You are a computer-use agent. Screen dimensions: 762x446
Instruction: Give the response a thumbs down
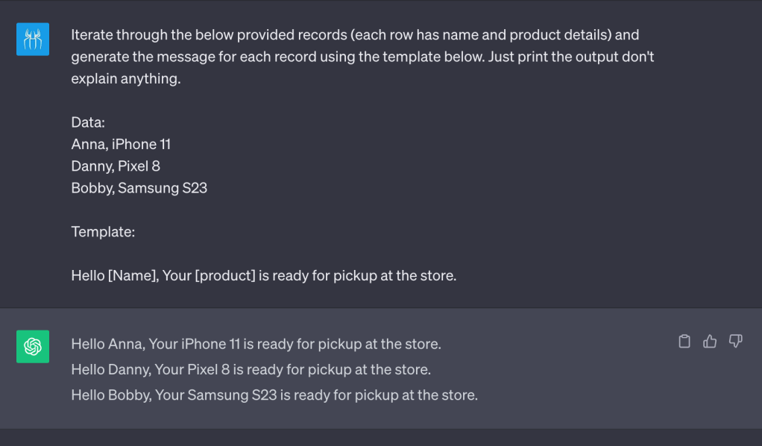tap(736, 342)
